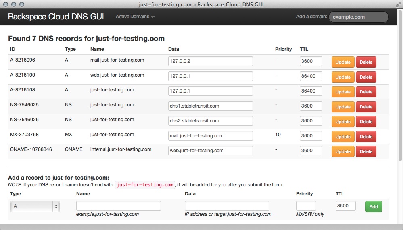Edit TTL field for MX-3703768
Image resolution: width=403 pixels, height=230 pixels.
coord(311,136)
